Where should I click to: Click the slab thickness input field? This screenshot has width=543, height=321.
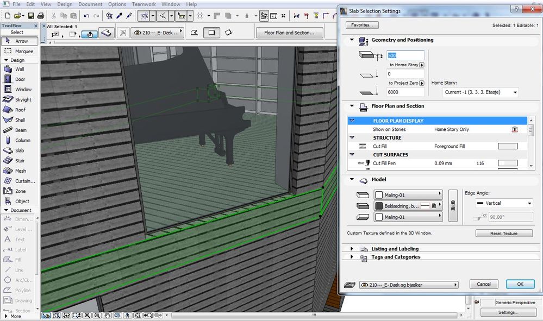pyautogui.click(x=405, y=55)
